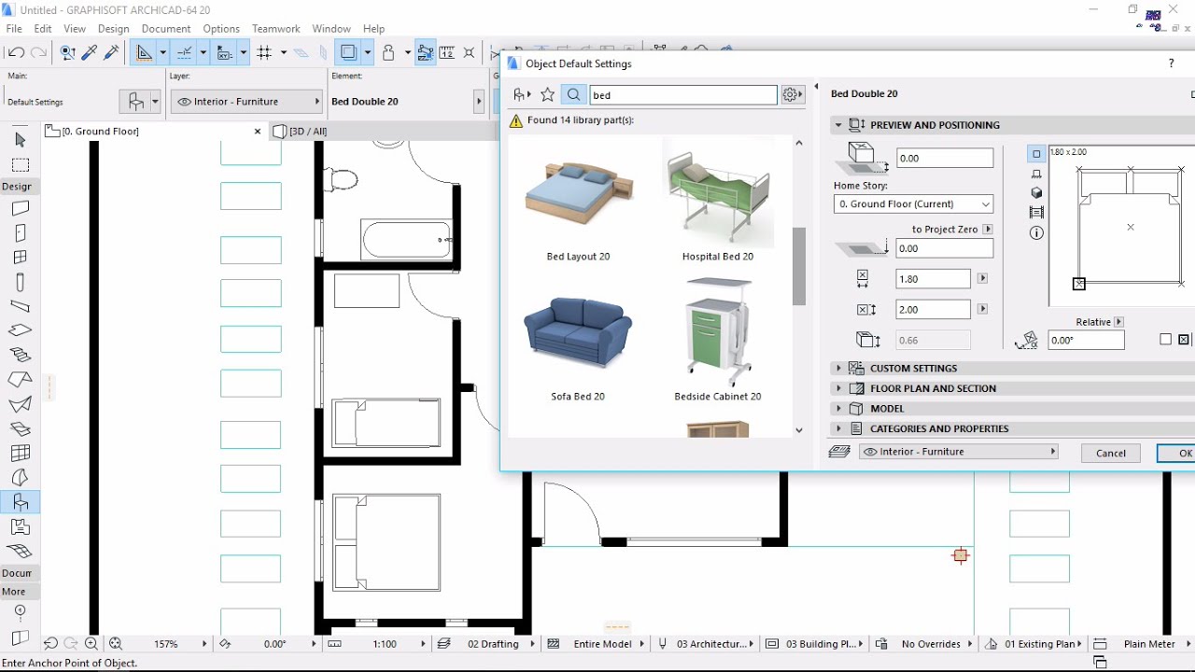Select Bed Layout 20 thumbnail

point(579,194)
